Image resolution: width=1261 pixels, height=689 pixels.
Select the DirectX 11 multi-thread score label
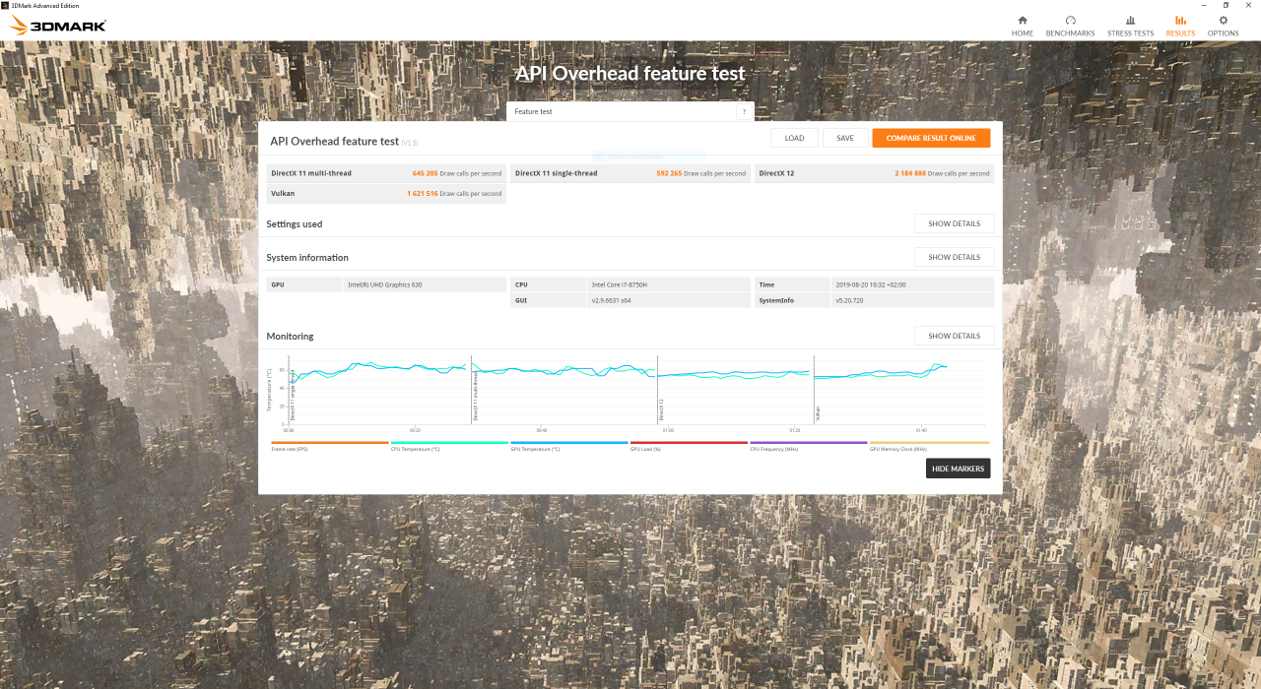click(x=311, y=173)
